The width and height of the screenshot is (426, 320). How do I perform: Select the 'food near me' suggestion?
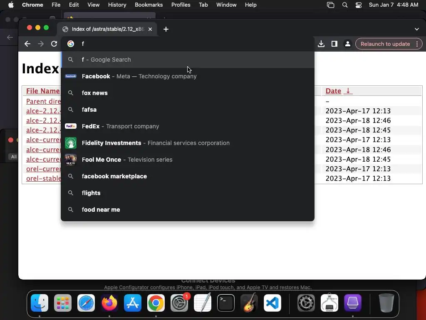click(188, 210)
